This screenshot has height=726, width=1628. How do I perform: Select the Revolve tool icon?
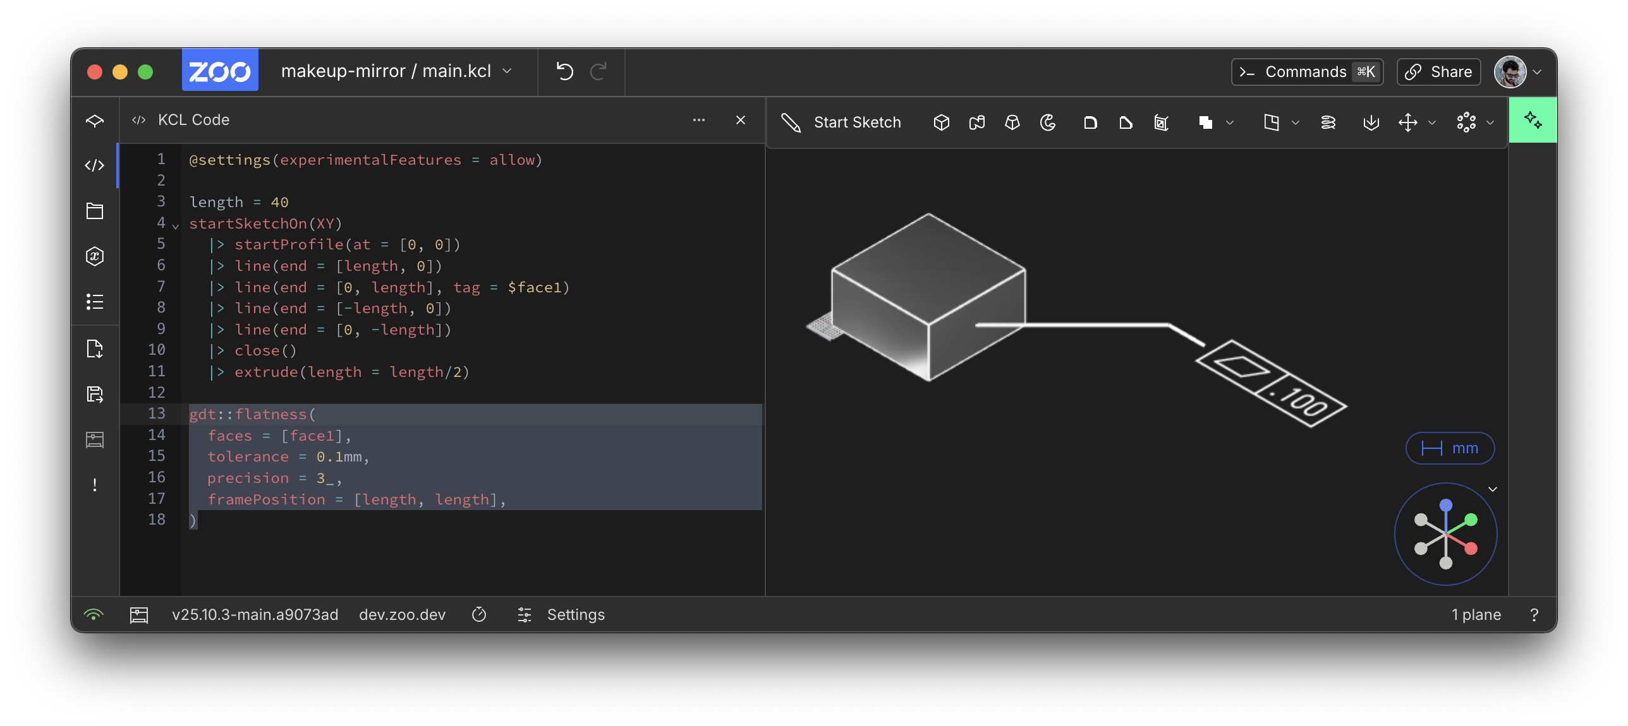(x=1048, y=122)
